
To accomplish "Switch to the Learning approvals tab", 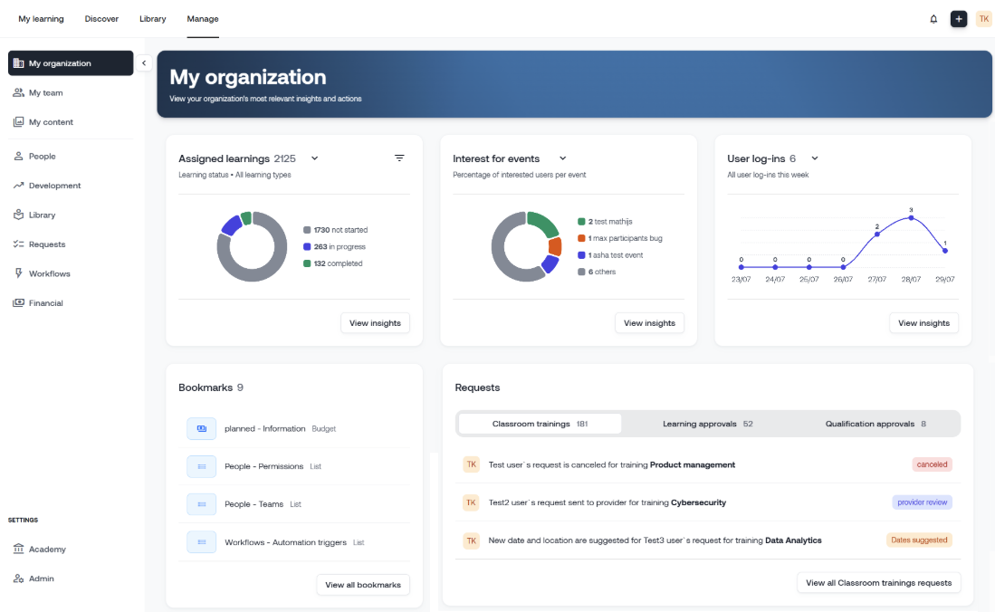I will [707, 424].
